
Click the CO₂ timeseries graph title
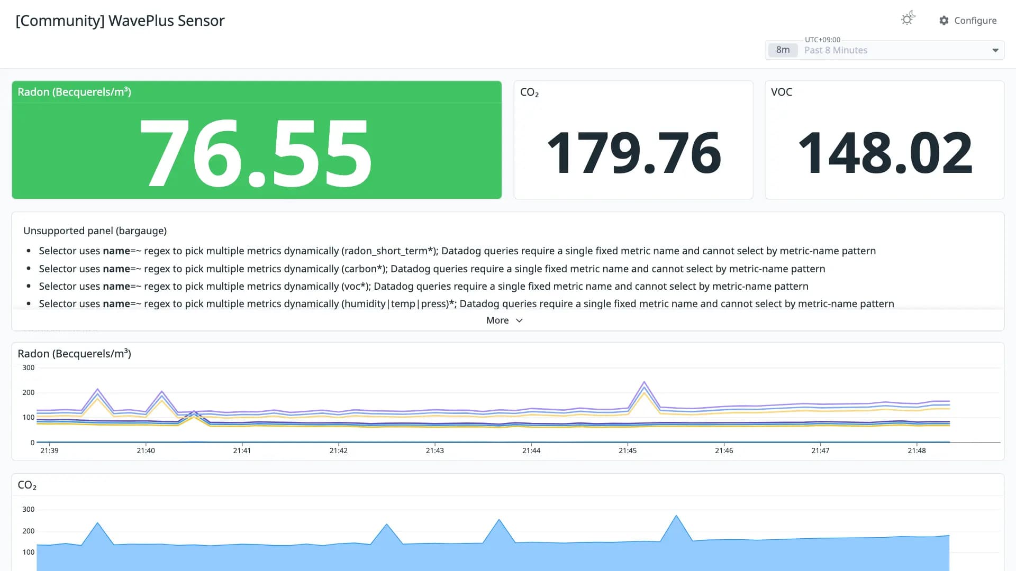coord(27,485)
